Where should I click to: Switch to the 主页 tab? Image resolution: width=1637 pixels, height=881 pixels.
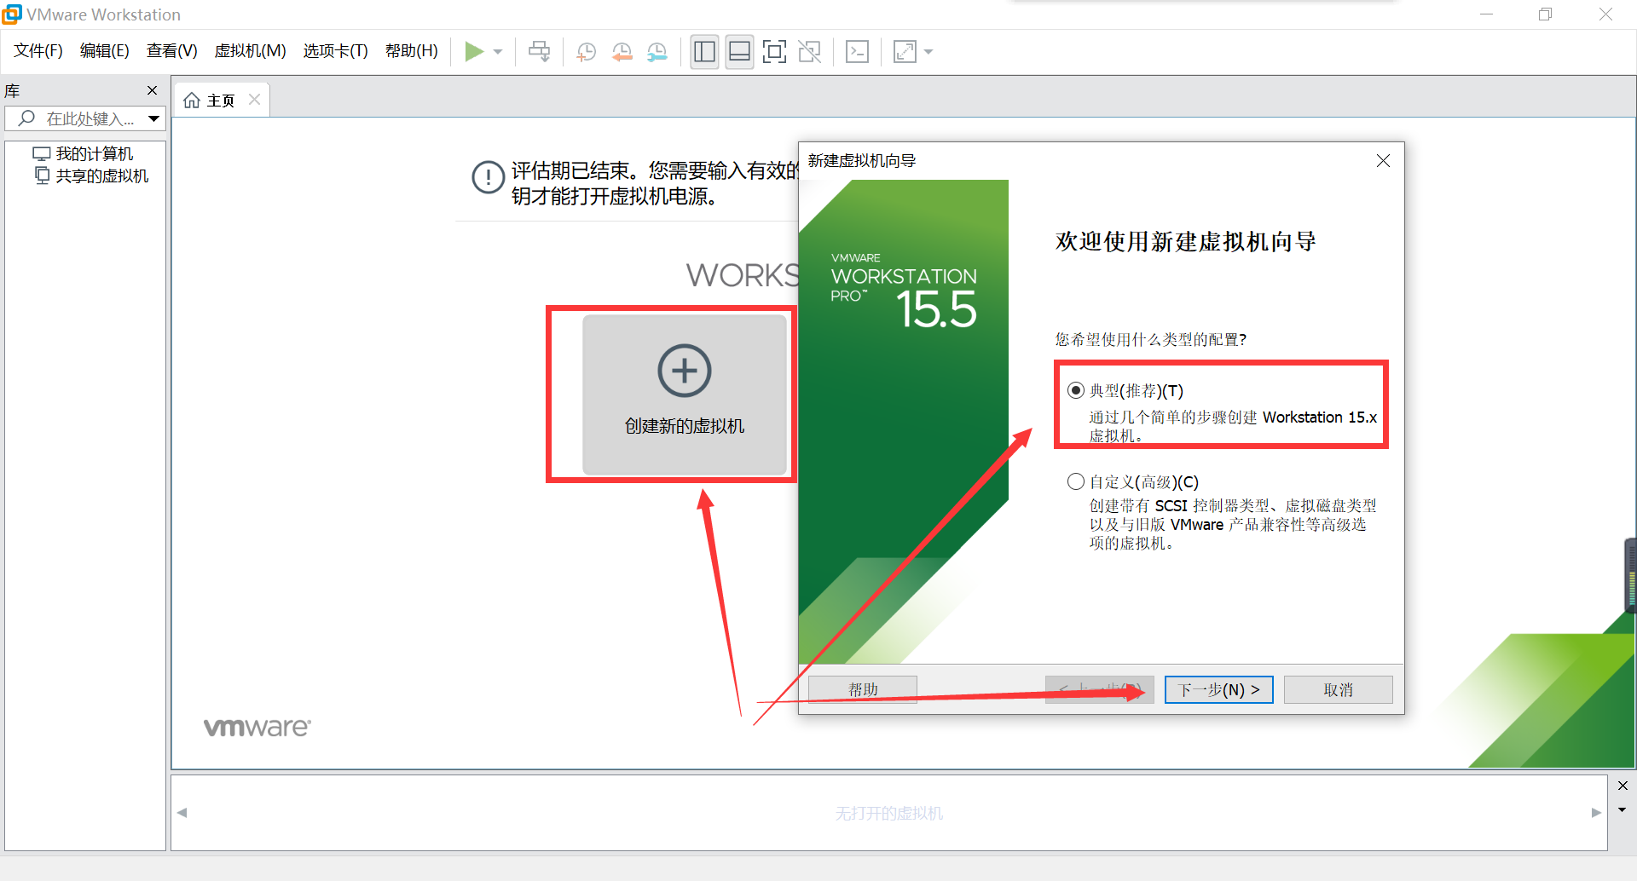point(220,101)
